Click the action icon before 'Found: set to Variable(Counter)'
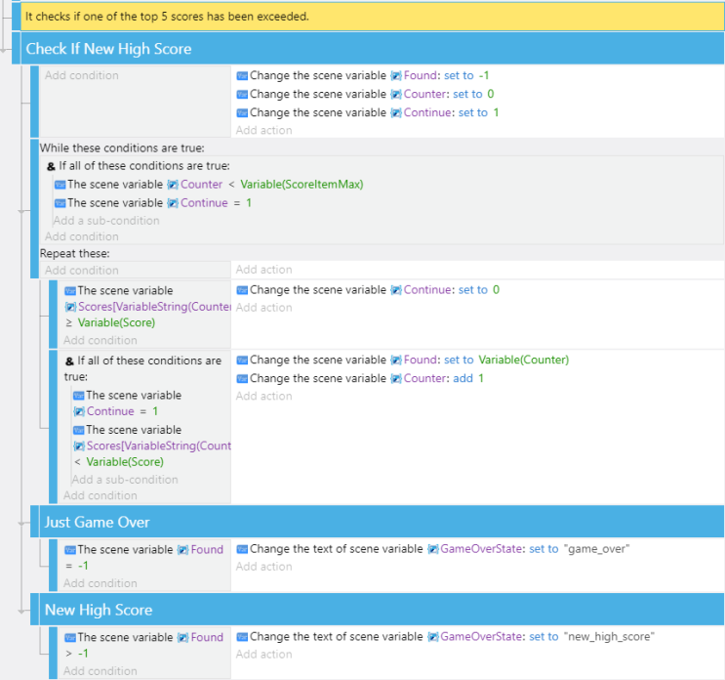The width and height of the screenshot is (725, 680). coord(242,360)
